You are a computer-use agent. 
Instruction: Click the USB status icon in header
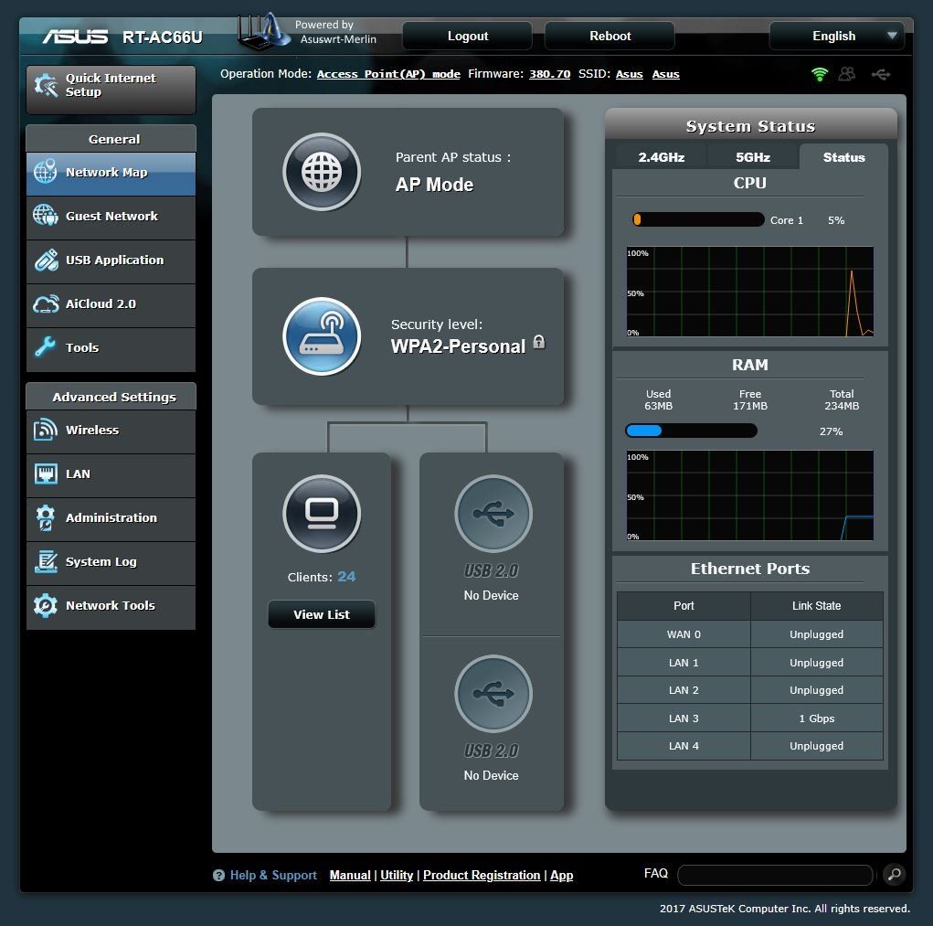point(881,74)
